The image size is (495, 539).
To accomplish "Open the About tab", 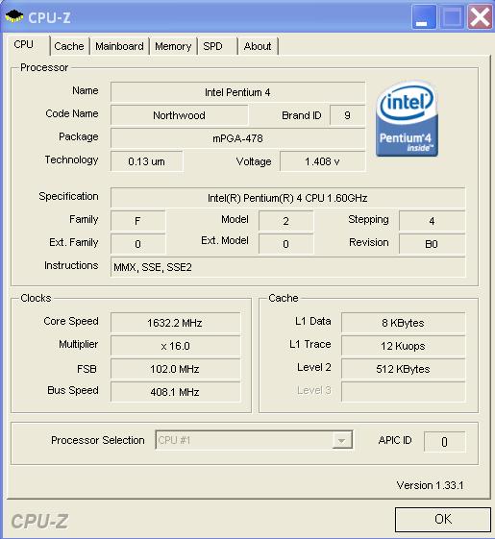I will tap(258, 46).
